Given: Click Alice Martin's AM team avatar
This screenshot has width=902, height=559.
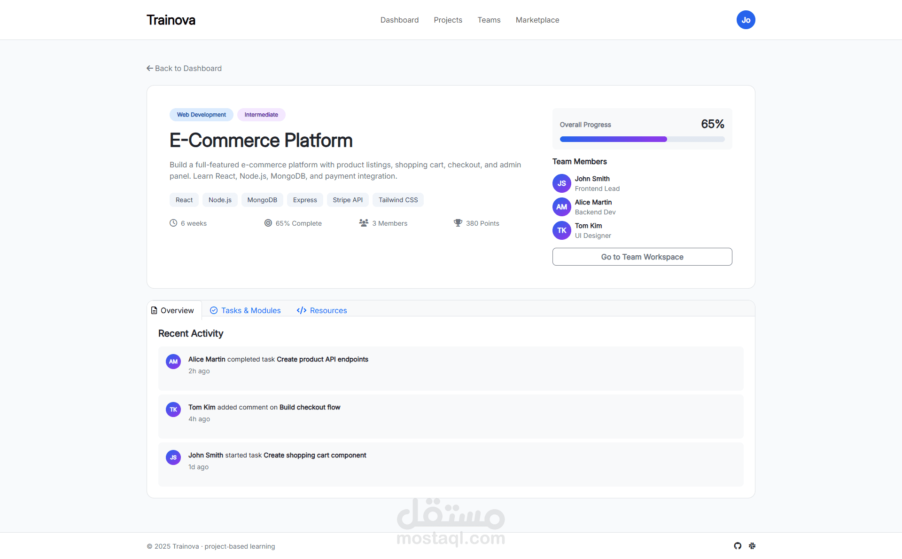Looking at the screenshot, I should click(x=561, y=207).
